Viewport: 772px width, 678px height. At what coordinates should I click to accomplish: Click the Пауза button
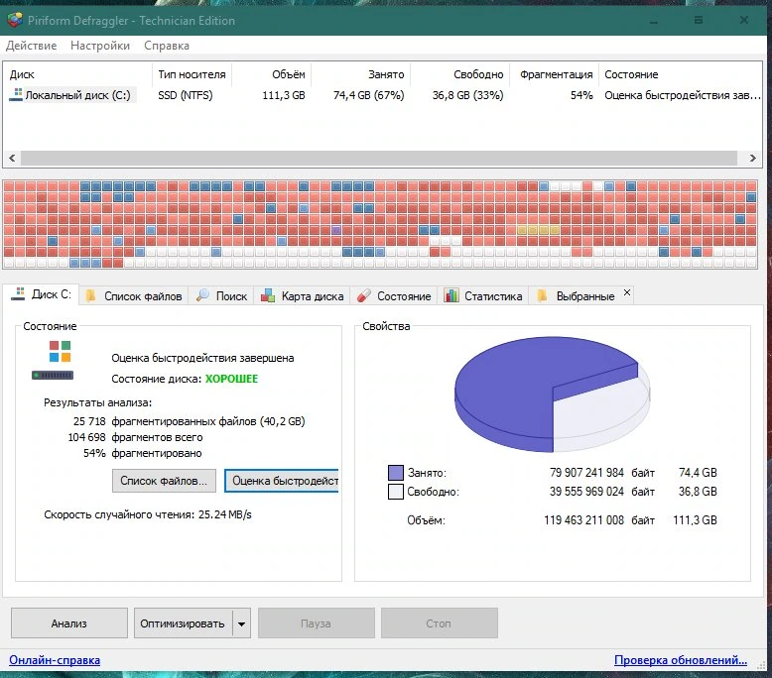(317, 622)
